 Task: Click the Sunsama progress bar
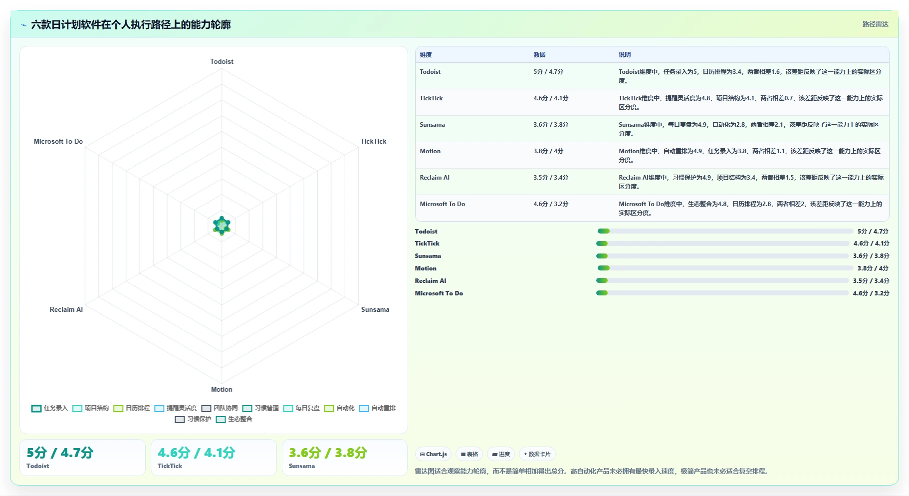tap(723, 256)
